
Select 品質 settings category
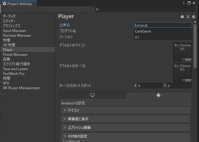(28, 59)
